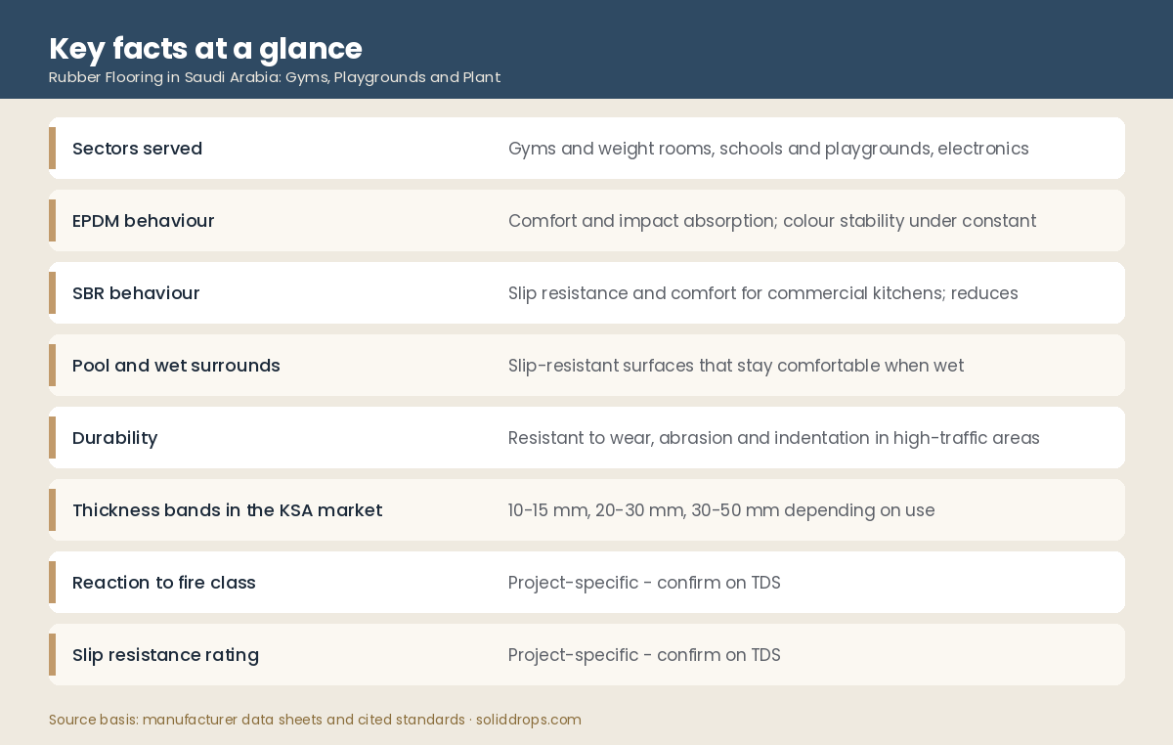The height and width of the screenshot is (745, 1173).
Task: Click the 'Reaction to fire class' label
Action: (x=164, y=583)
